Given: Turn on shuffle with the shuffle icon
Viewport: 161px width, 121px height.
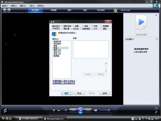Looking at the screenshot, I should tap(54, 110).
